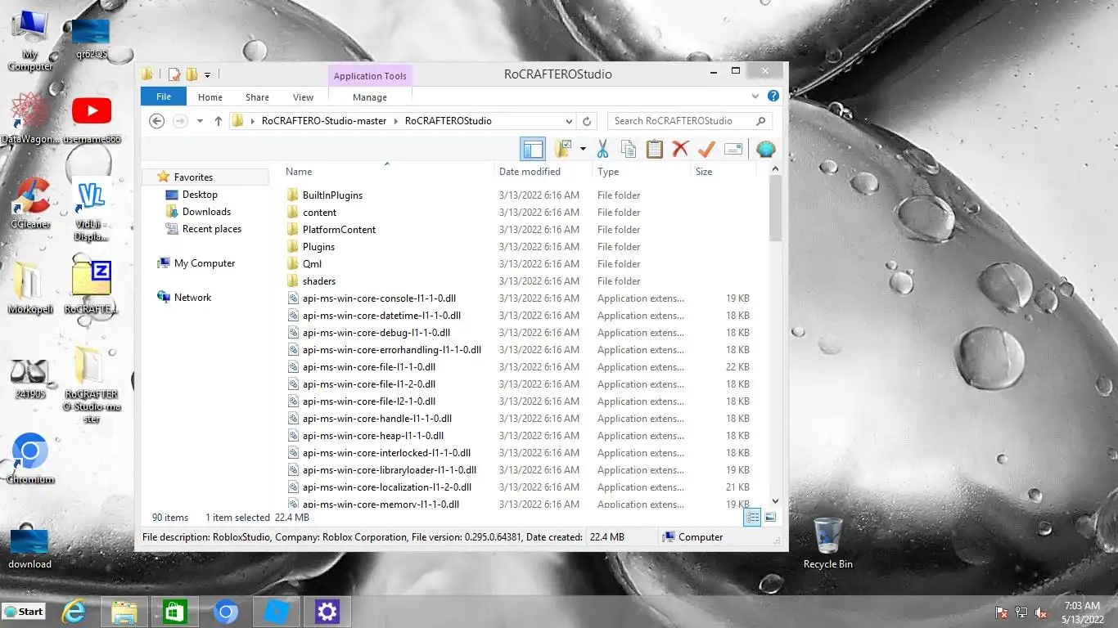1118x628 pixels.
Task: Toggle the navigation pane layout button
Action: (x=533, y=149)
